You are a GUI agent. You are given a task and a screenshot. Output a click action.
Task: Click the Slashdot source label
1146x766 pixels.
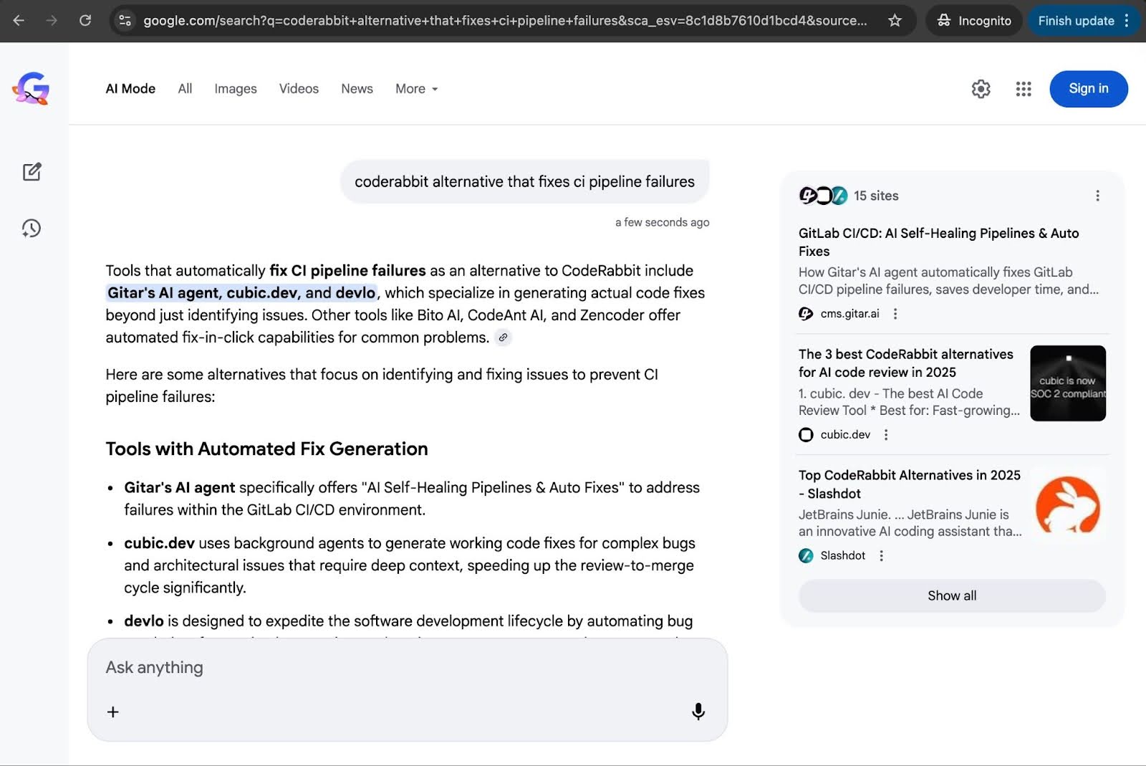(842, 556)
